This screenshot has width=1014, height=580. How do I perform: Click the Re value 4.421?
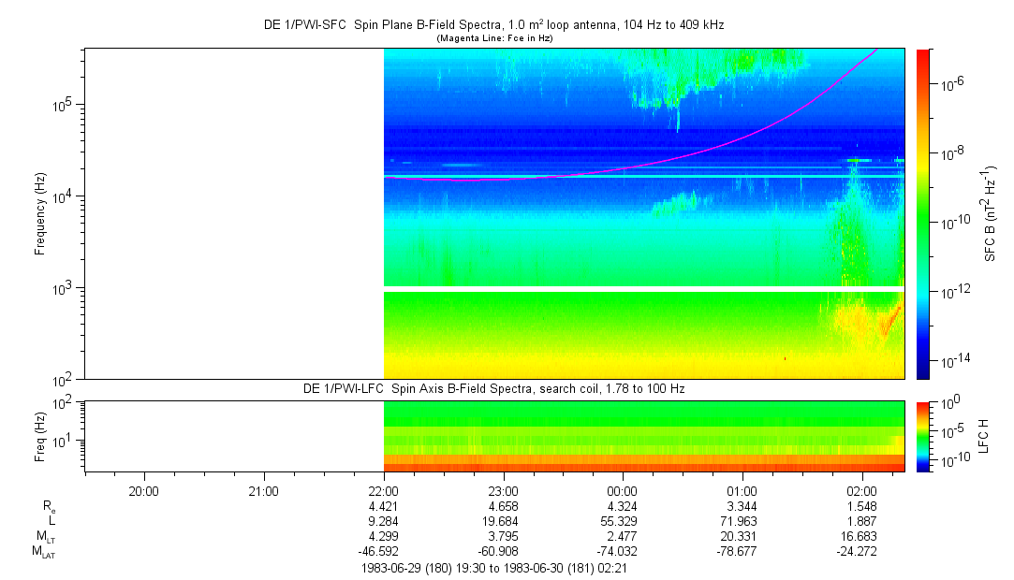click(x=384, y=506)
